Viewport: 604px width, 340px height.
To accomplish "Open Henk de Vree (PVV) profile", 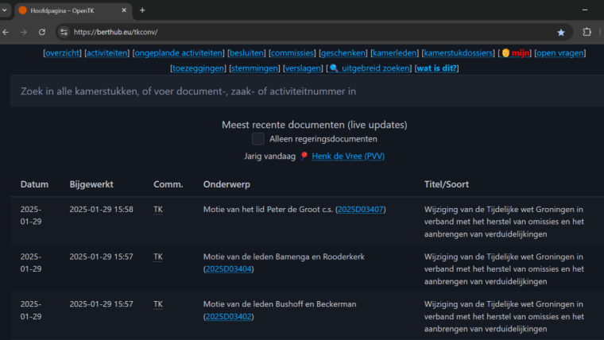I will coord(347,156).
